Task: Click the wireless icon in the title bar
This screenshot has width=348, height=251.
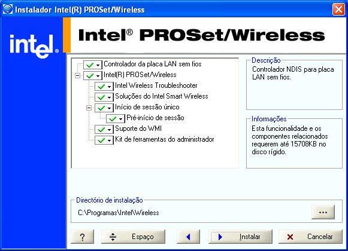Action: (x=8, y=10)
